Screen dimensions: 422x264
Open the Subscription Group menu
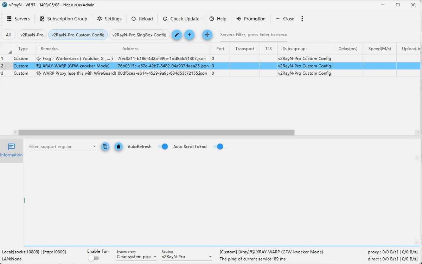click(63, 19)
